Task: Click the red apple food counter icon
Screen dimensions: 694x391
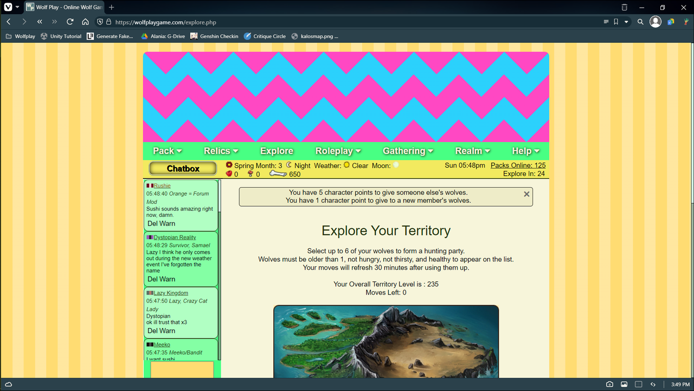Action: coord(229,174)
